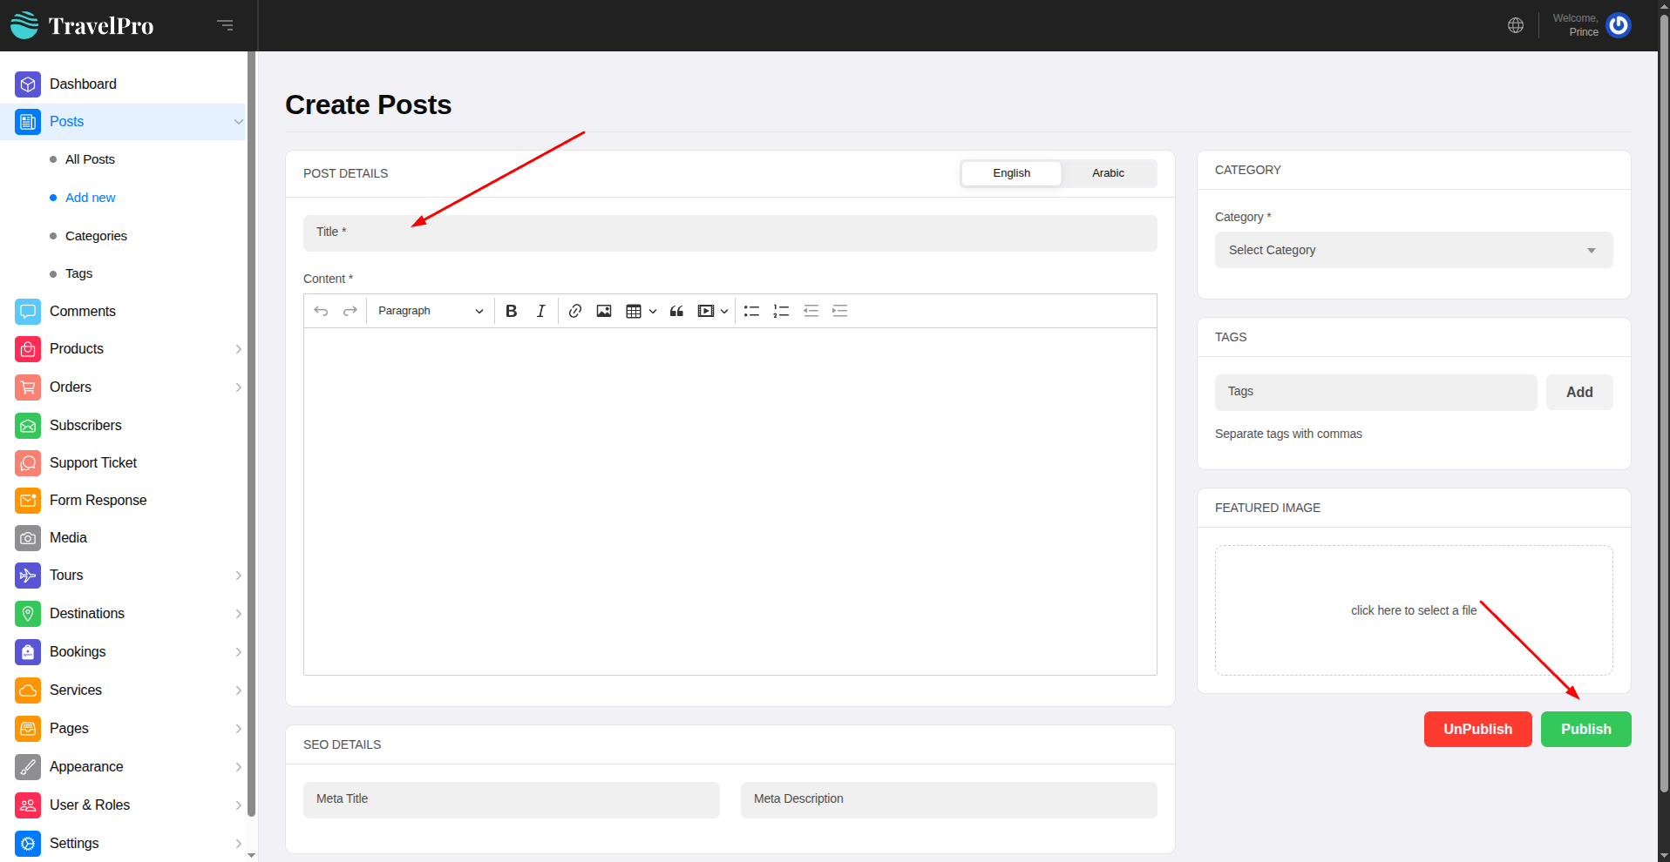Image resolution: width=1670 pixels, height=862 pixels.
Task: Insert media embed in editor
Action: tap(706, 311)
